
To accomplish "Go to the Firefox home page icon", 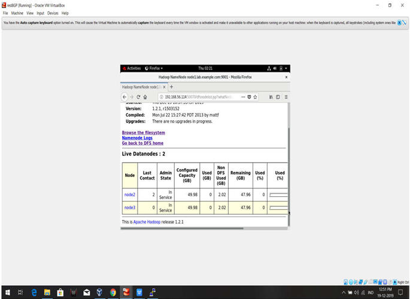I will tap(145, 97).
